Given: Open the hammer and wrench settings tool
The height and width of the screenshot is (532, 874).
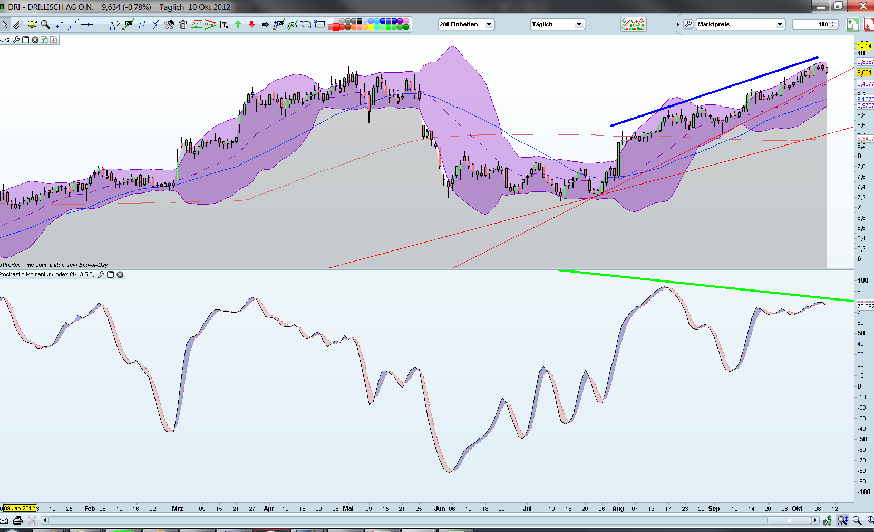Looking at the screenshot, I should point(169,24).
